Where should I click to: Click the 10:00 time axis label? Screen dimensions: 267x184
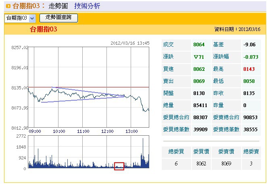coord(59,131)
